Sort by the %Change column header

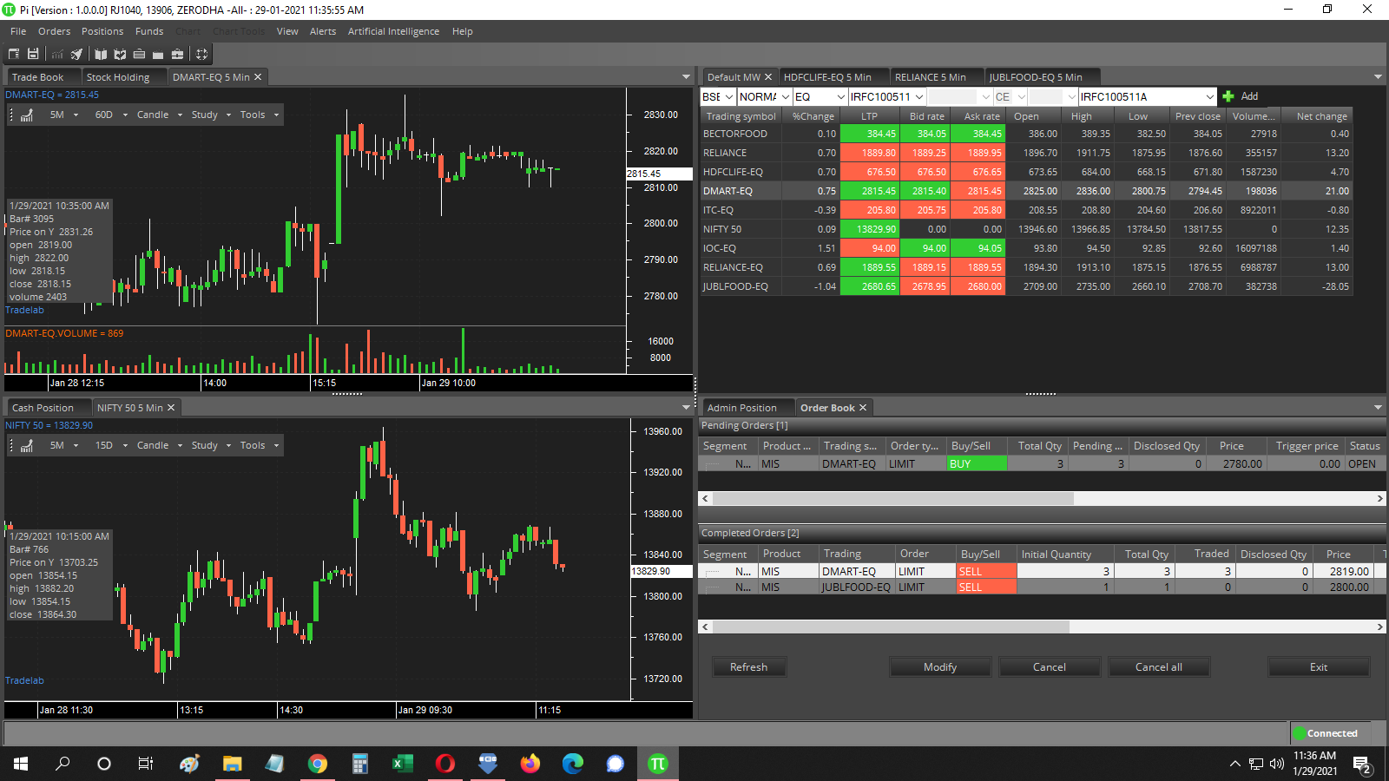tap(813, 116)
